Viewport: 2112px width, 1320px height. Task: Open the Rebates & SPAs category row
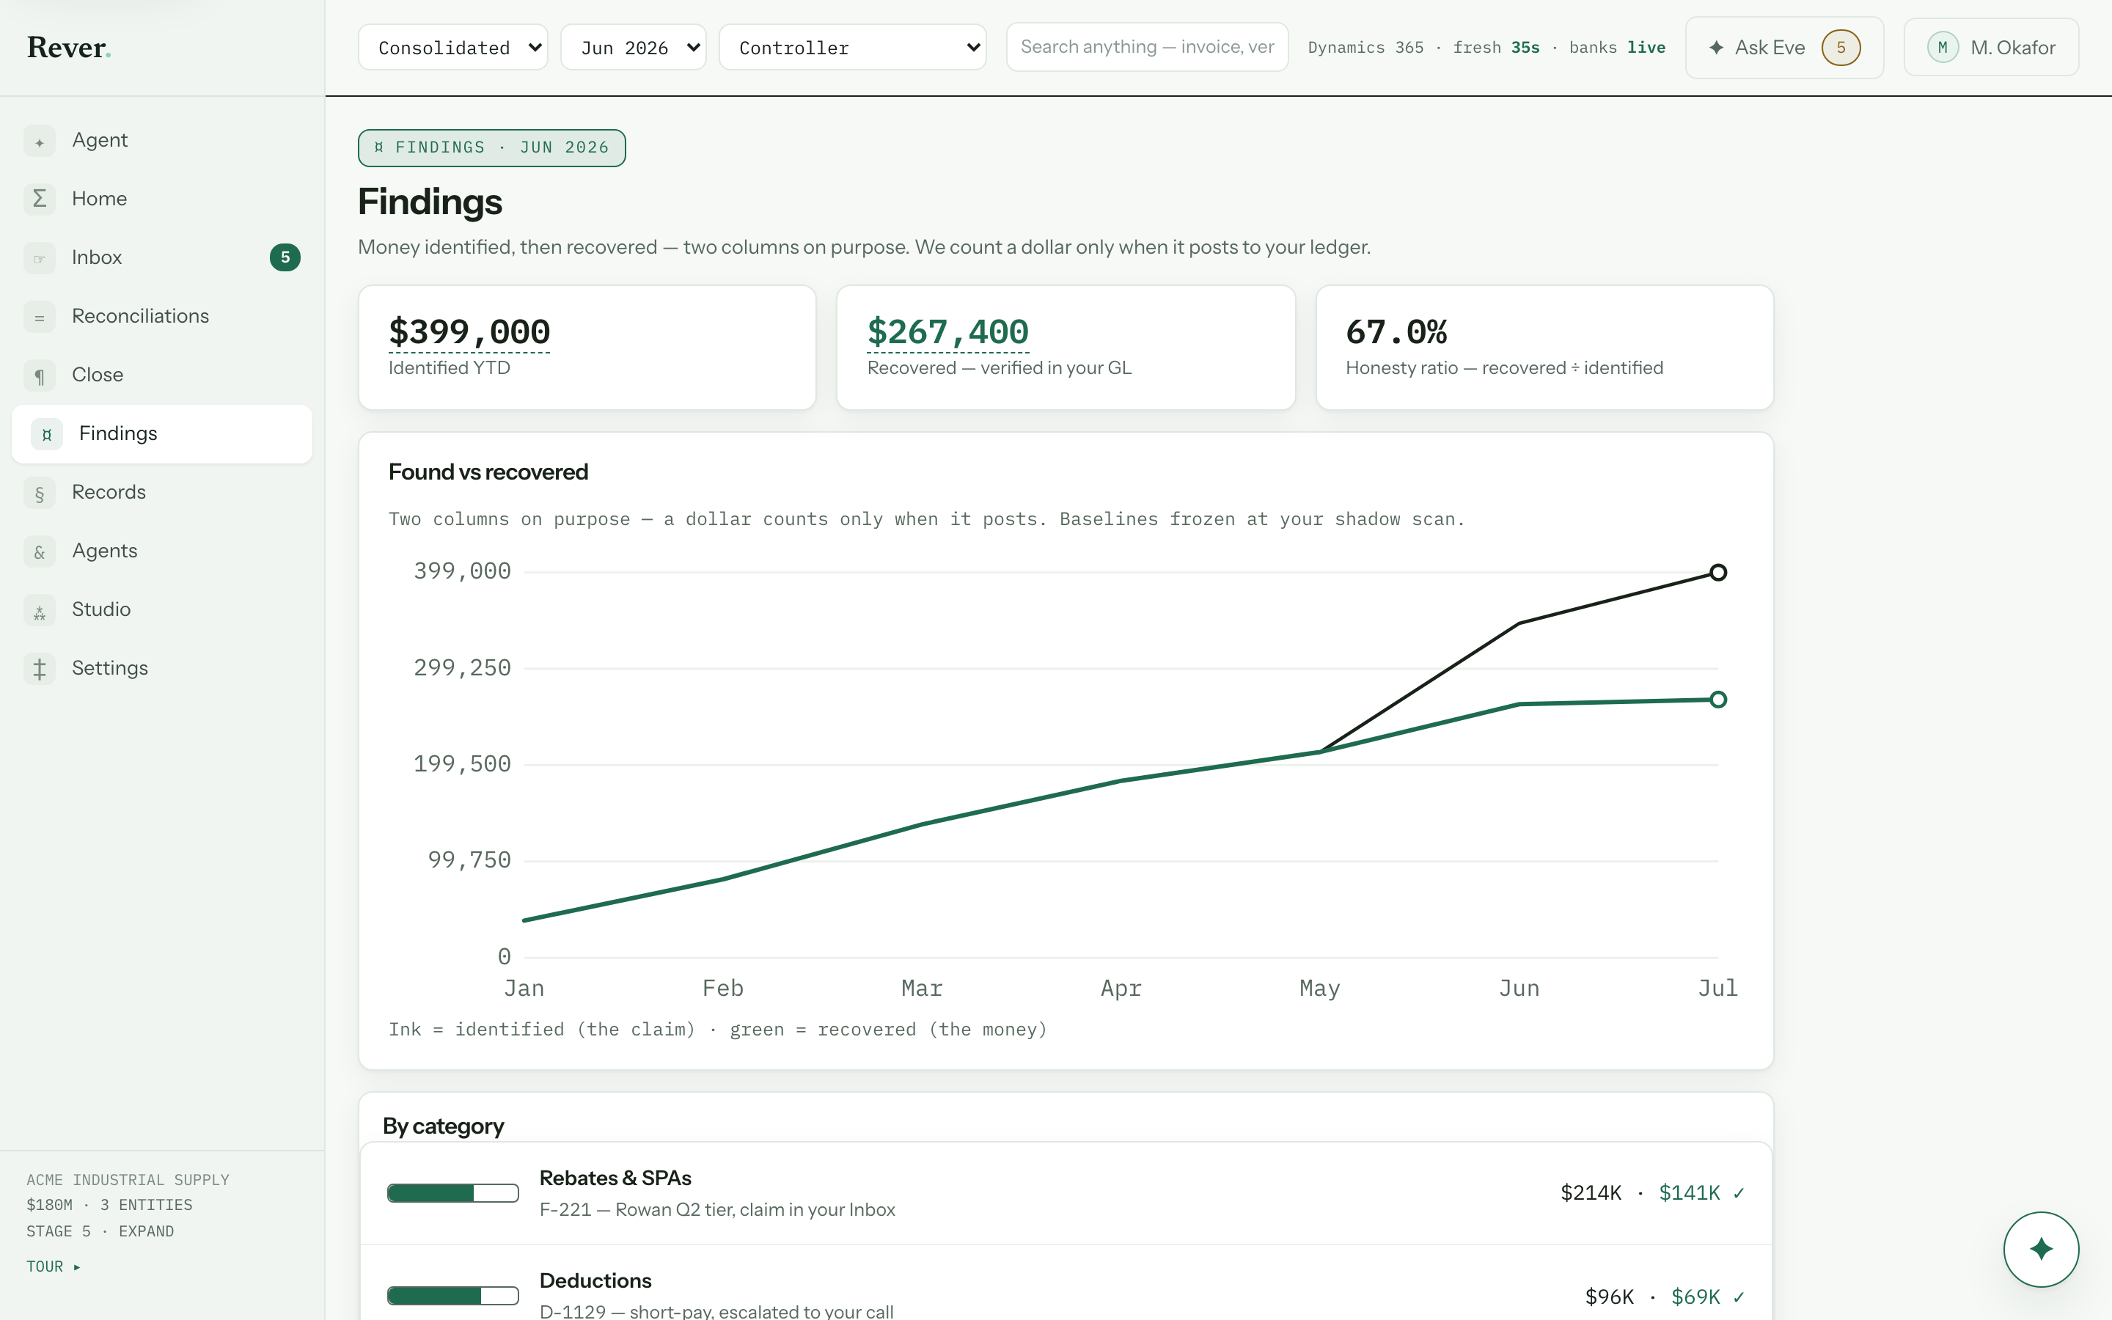[1066, 1193]
